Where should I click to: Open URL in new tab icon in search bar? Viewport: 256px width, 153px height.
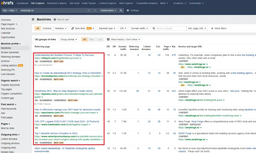89,10
